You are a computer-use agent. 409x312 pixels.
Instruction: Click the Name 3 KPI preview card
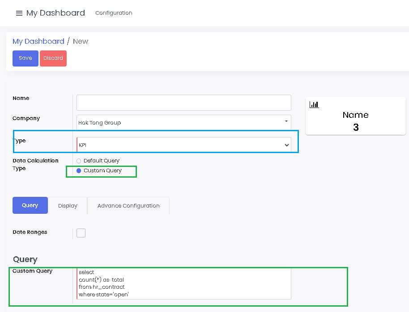(355, 116)
